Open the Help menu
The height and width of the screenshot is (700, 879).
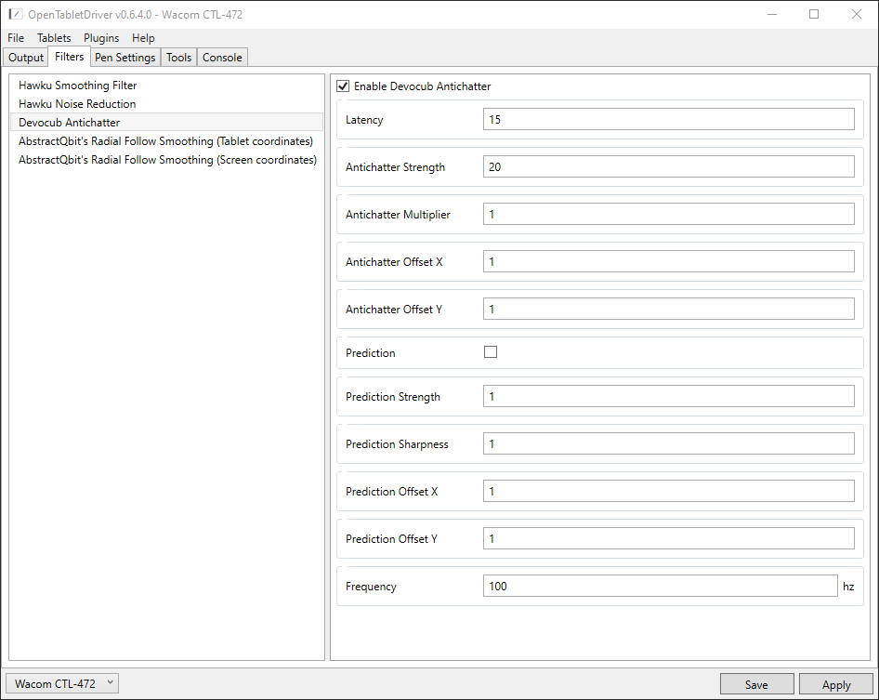pos(143,38)
